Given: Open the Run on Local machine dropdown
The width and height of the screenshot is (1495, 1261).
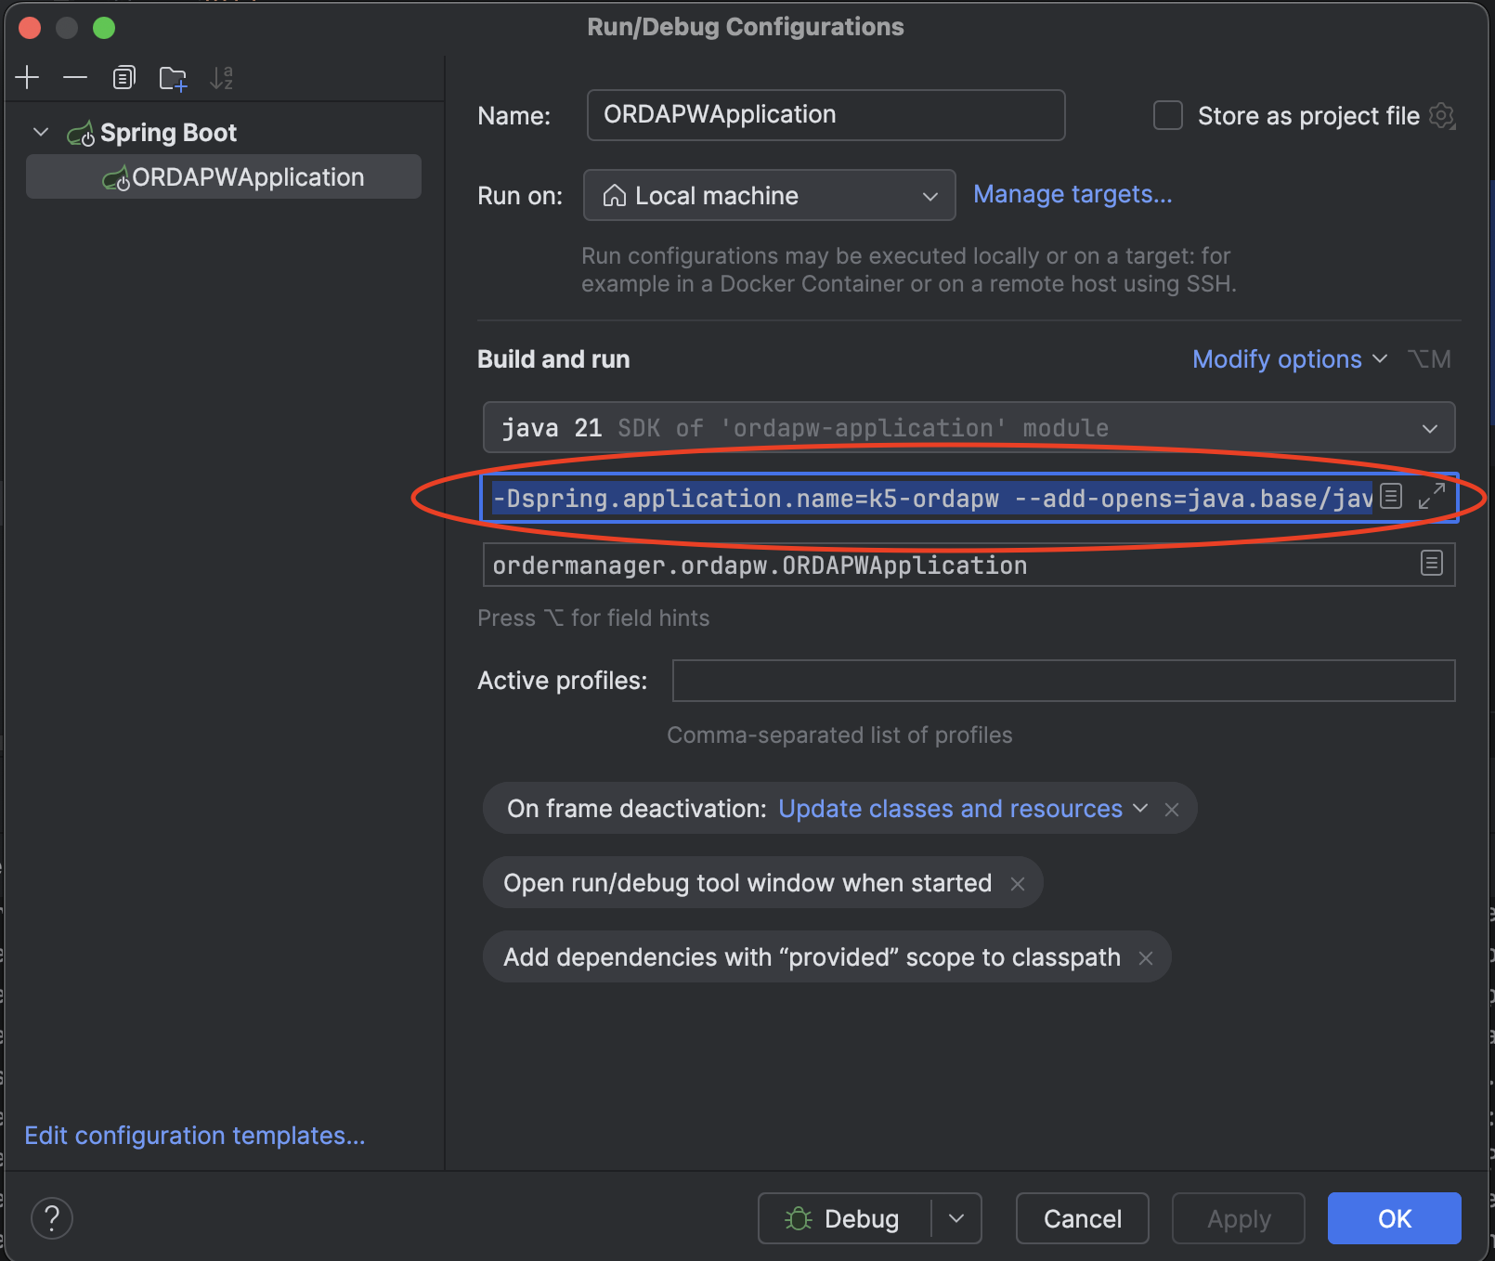Looking at the screenshot, I should point(929,195).
